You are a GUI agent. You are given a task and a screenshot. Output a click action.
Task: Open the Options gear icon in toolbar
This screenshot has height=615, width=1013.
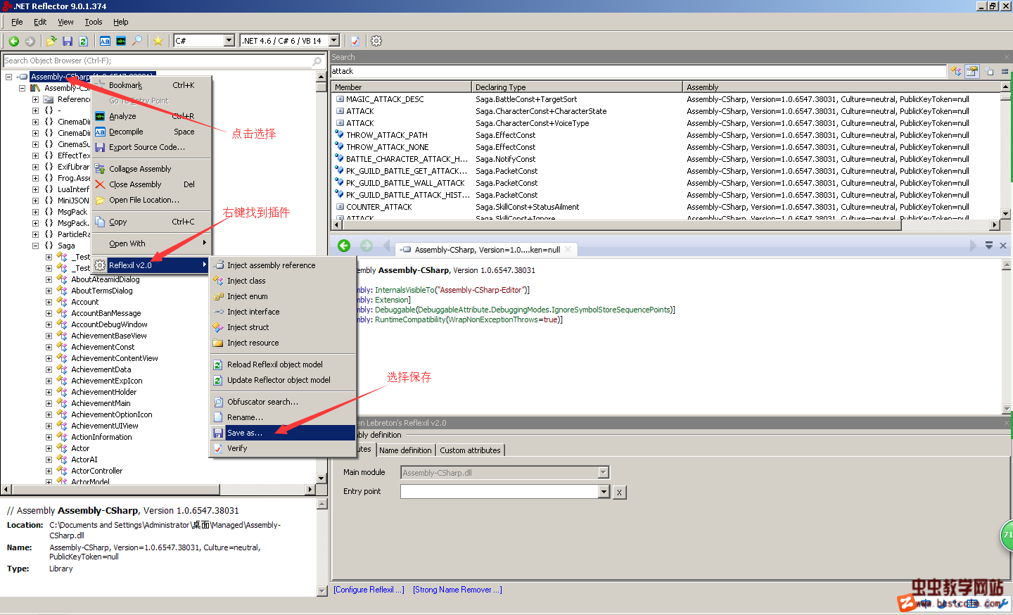tap(376, 41)
